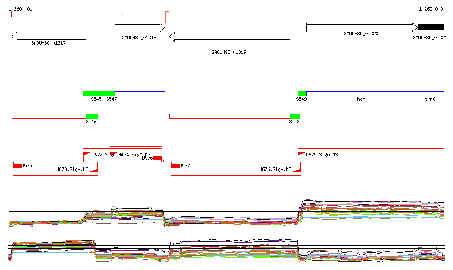Click the thrC label
Viewport: 453px width, 270px height.
(430, 99)
